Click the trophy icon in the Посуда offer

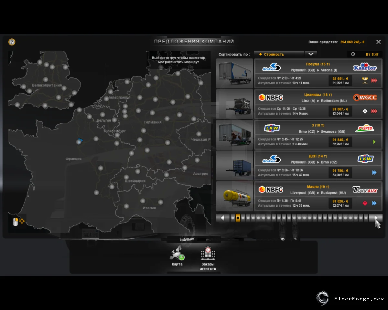point(365,80)
